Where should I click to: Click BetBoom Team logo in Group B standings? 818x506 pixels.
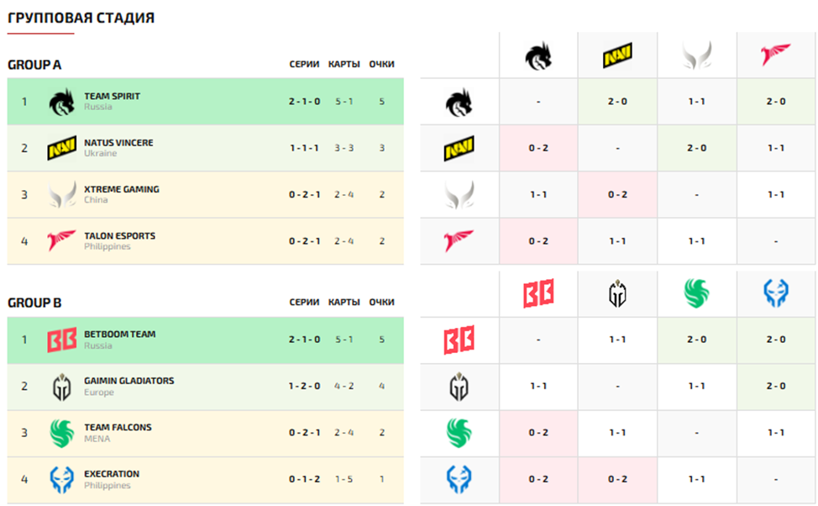(x=61, y=340)
